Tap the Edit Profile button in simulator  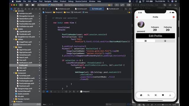coord(155,36)
